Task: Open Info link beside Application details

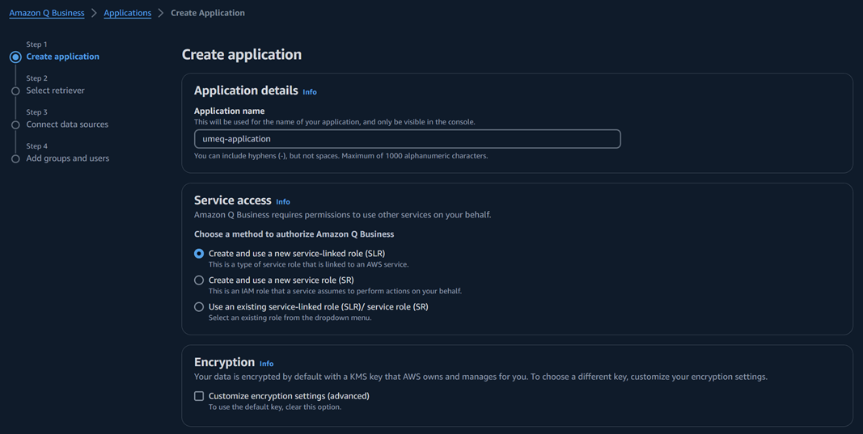Action: [x=310, y=92]
